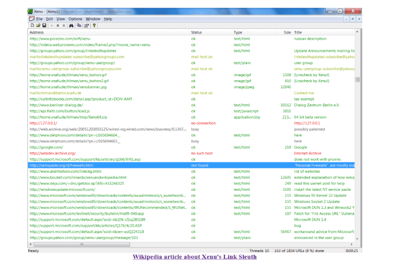Image resolution: width=399 pixels, height=264 pixels.
Task: Click the New document toolbar icon
Action: [x=32, y=25]
